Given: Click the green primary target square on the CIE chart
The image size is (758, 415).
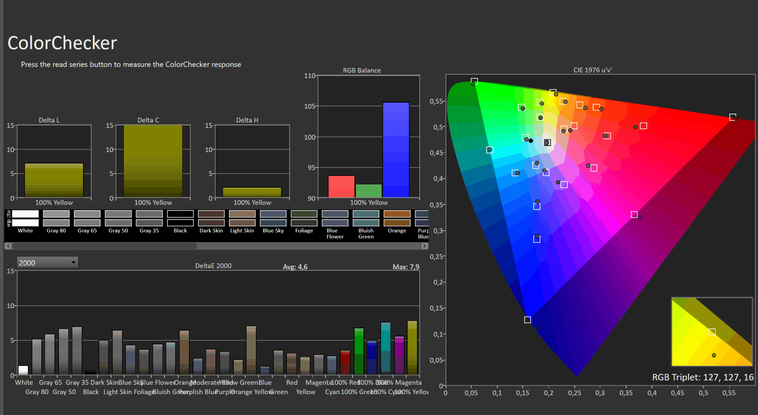Looking at the screenshot, I should click(474, 81).
